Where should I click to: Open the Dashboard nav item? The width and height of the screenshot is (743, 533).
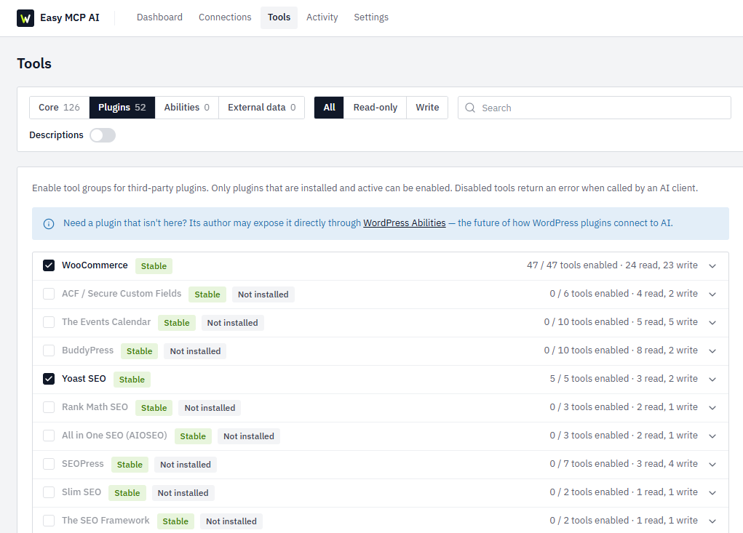[x=159, y=17]
